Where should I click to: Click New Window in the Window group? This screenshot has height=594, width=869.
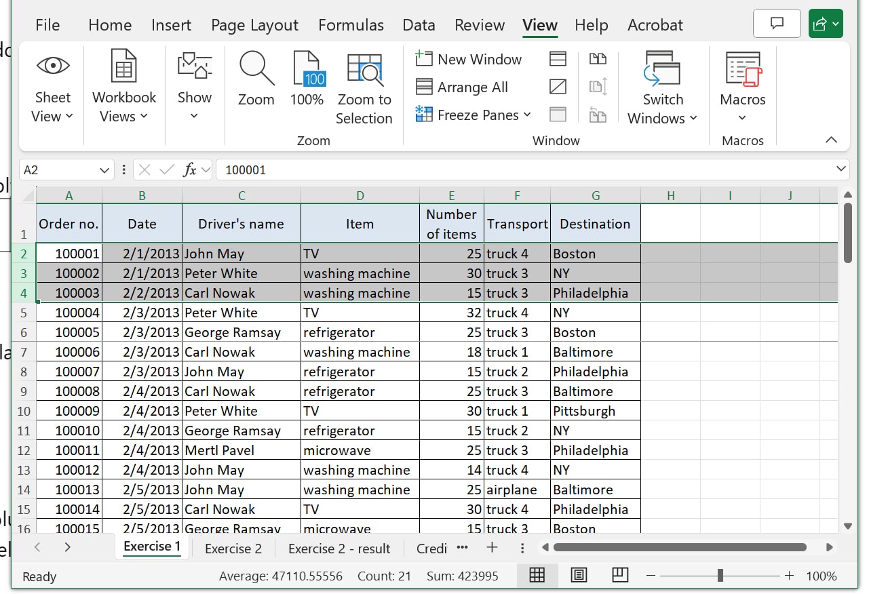(468, 59)
